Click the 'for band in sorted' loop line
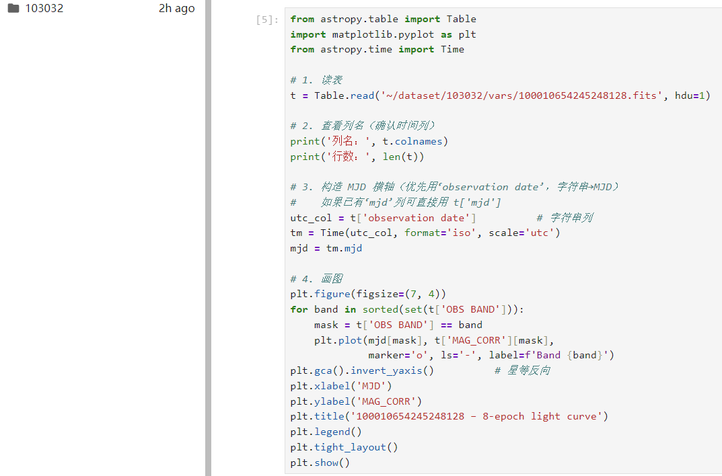 tap(406, 309)
